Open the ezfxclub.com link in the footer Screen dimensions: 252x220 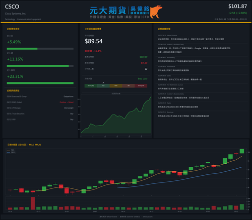(148, 216)
